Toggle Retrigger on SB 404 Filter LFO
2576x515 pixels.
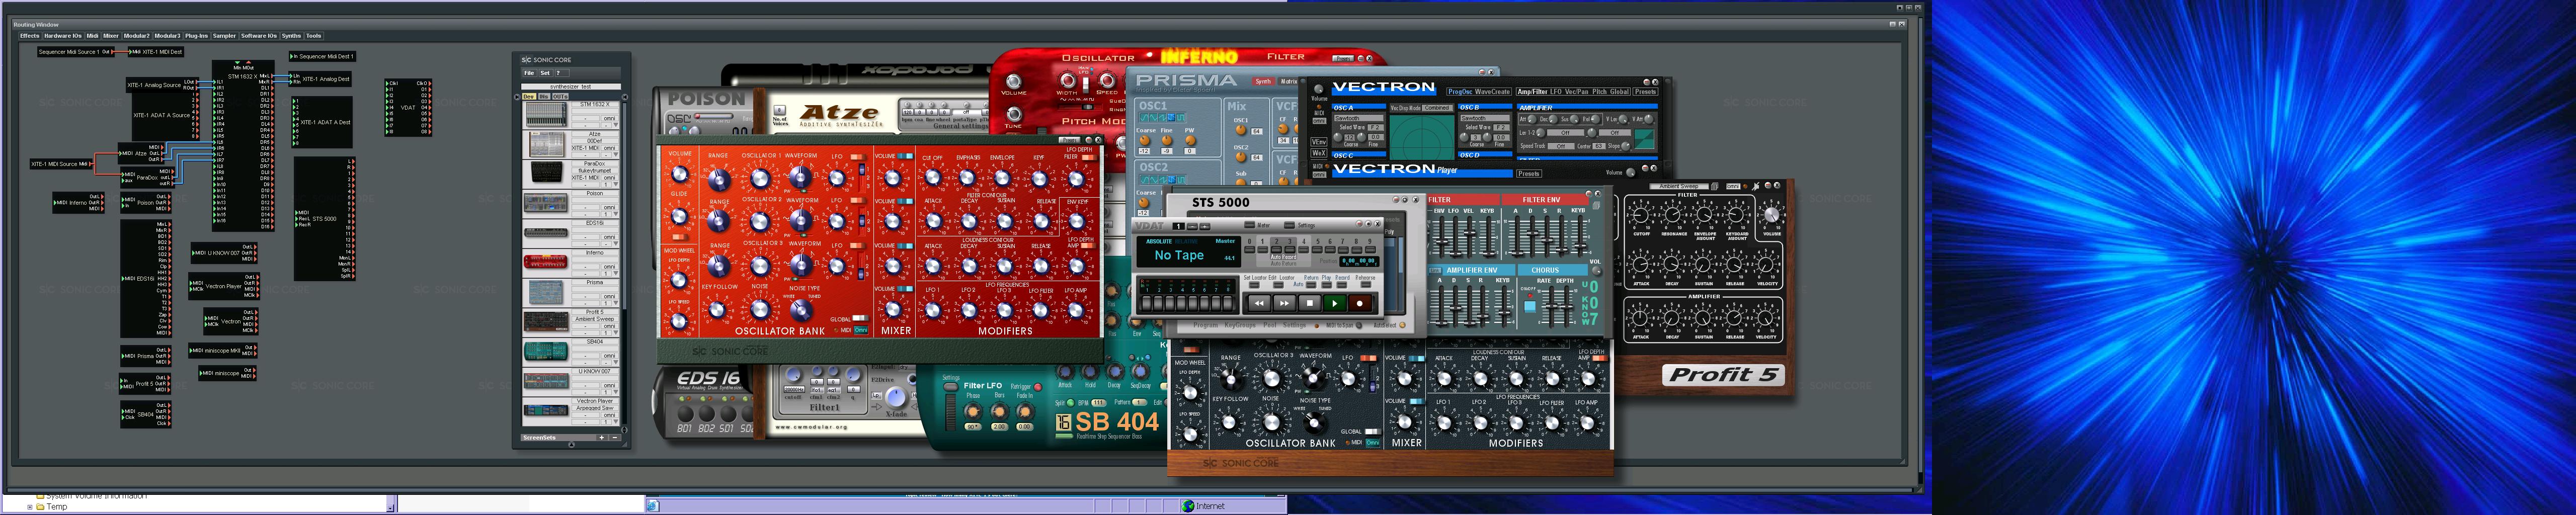[1038, 387]
